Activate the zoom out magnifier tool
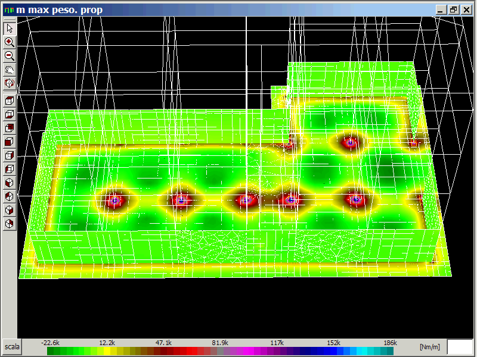Image resolution: width=477 pixels, height=357 pixels. coord(10,56)
